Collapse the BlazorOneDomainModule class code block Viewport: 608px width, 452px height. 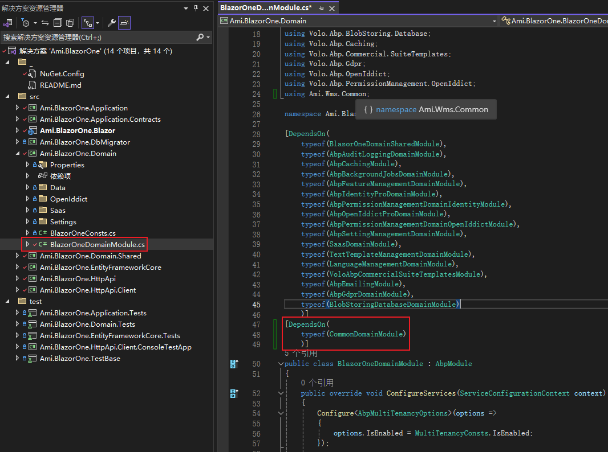(x=280, y=364)
